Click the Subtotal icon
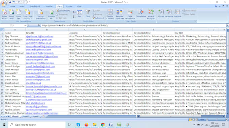The width and height of the screenshot is (229, 128). click(177, 14)
